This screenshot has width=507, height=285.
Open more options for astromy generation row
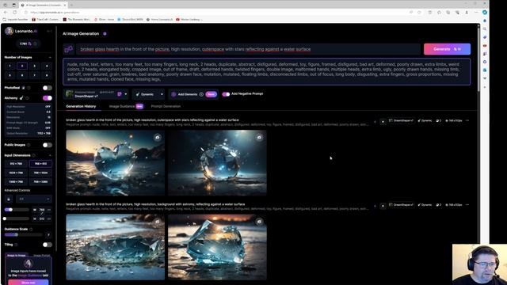pos(467,205)
